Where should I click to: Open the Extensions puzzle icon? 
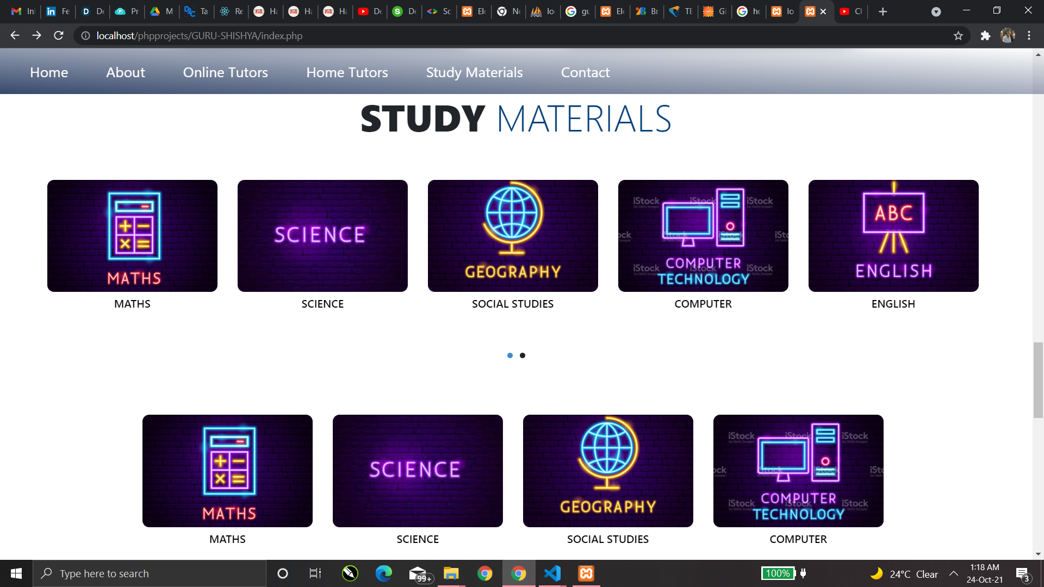[985, 36]
